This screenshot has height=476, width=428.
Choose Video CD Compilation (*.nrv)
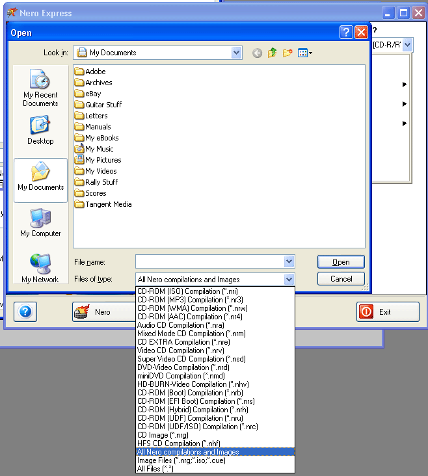tap(215, 350)
